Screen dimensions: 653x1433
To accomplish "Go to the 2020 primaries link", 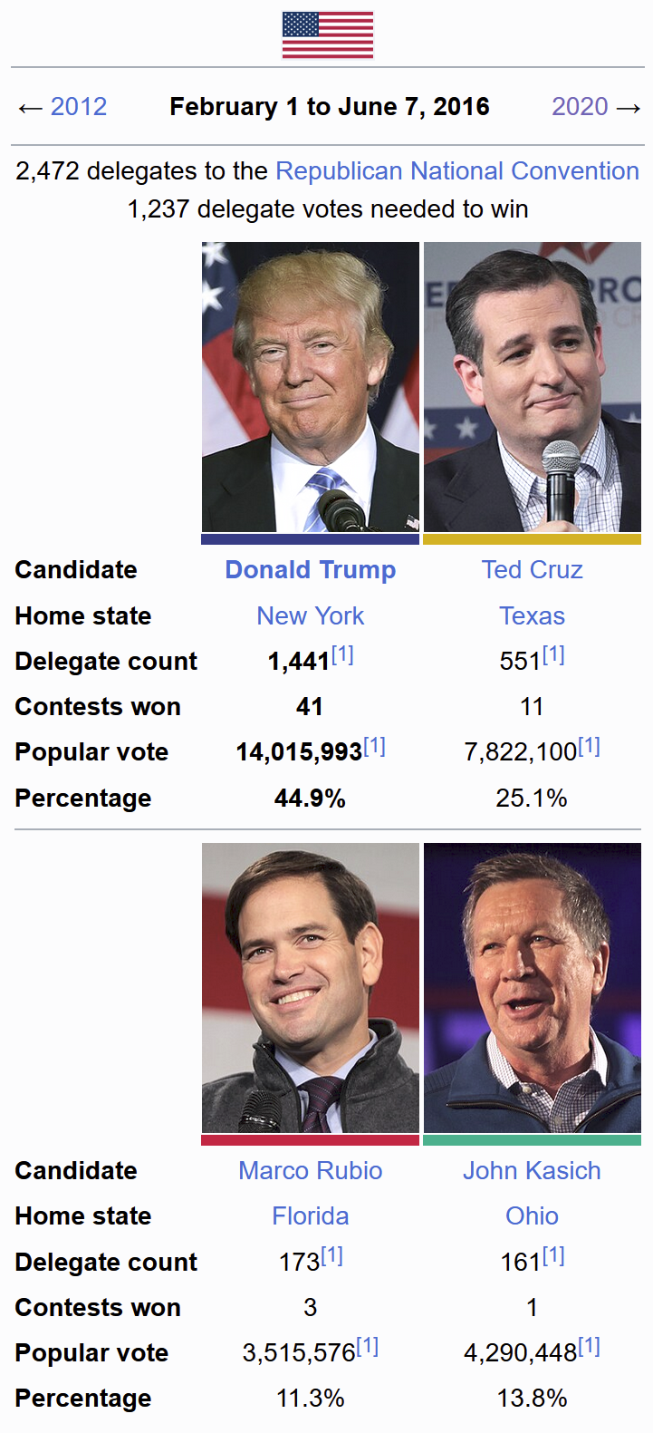I will [580, 107].
